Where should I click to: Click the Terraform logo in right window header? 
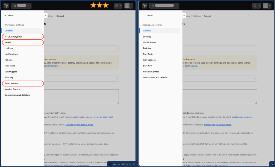pos(145,6)
